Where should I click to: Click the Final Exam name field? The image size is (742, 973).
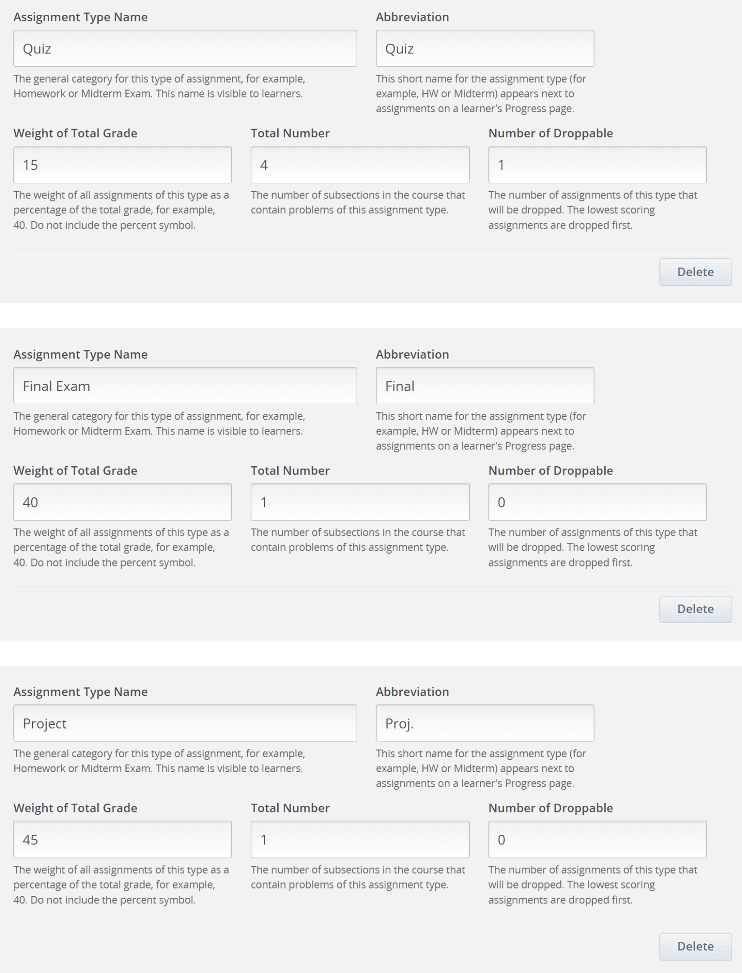[x=185, y=385]
